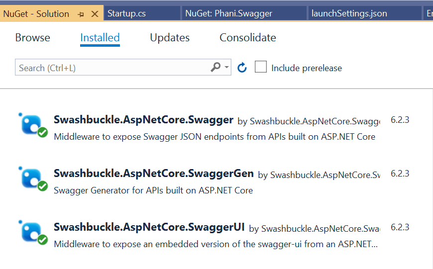Enable the Include prerelease checkbox
The image size is (433, 269).
coord(261,67)
